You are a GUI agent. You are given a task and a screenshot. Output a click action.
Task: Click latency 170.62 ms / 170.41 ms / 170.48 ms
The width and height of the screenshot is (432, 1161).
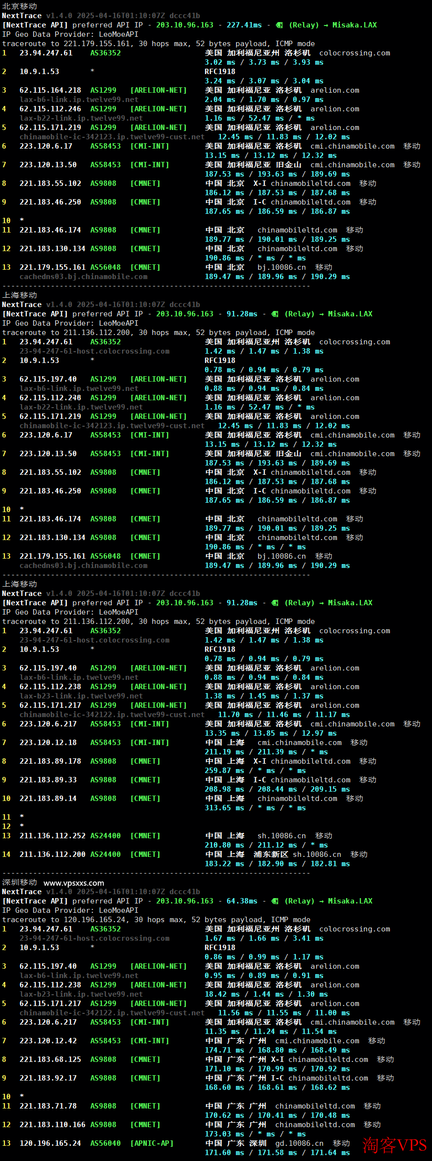pos(277,1115)
